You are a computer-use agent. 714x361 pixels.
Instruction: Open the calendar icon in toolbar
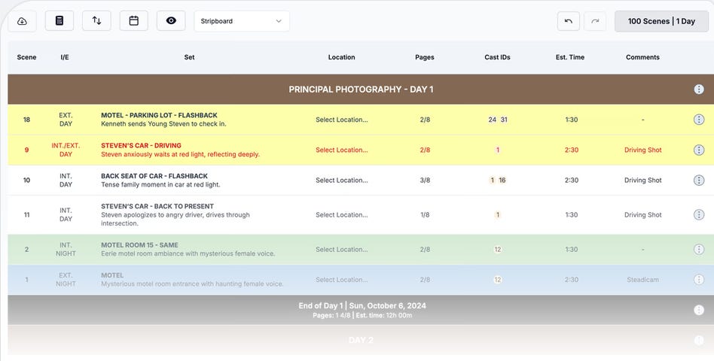pyautogui.click(x=134, y=21)
